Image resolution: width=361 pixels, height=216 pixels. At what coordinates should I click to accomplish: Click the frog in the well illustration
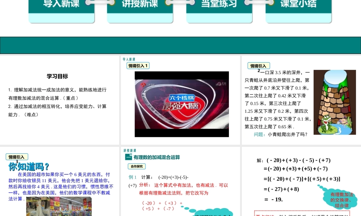335,102
